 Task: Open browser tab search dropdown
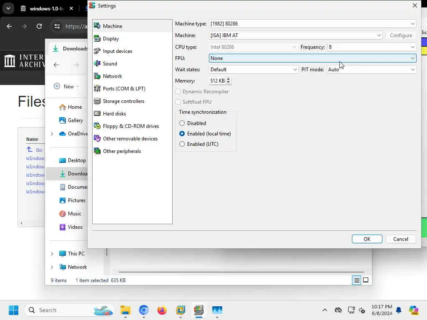coord(8,8)
